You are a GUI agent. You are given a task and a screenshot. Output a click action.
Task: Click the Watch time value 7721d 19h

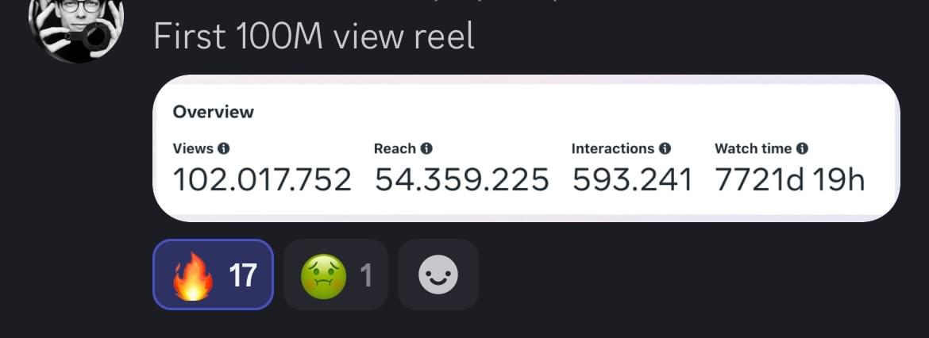[789, 180]
